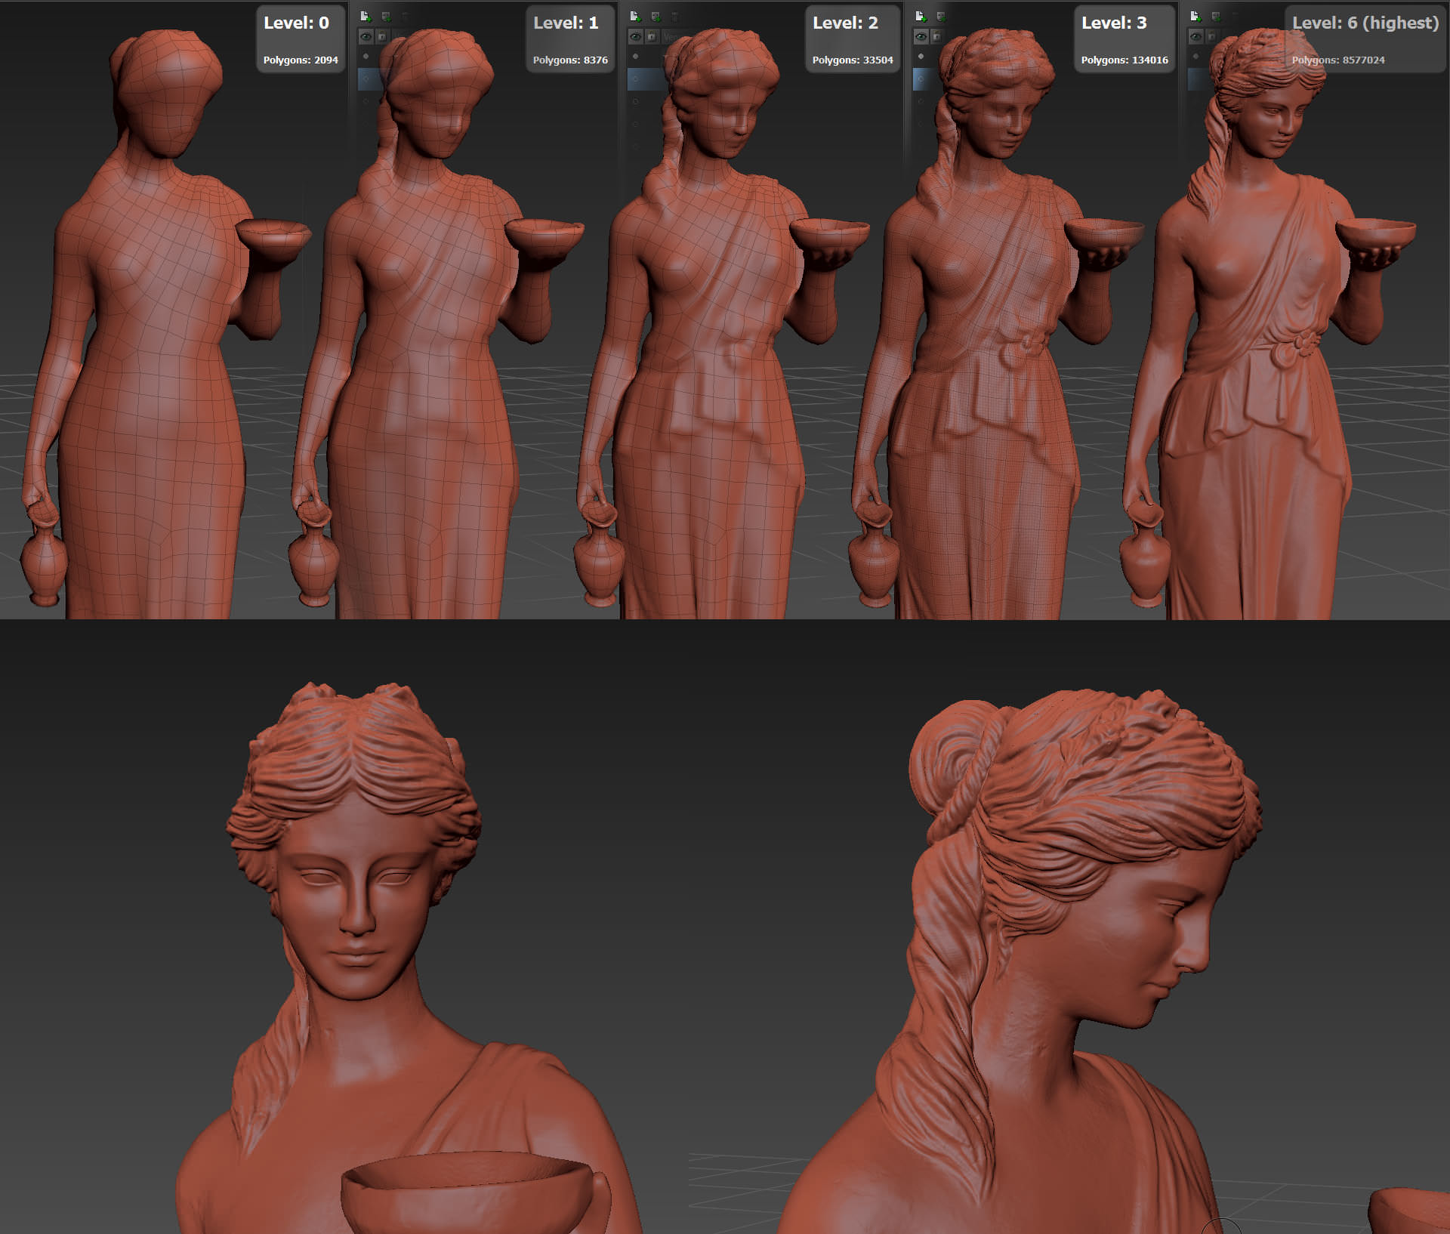Click the new layer icon in Level 1 panel
Image resolution: width=1450 pixels, height=1234 pixels.
click(366, 16)
